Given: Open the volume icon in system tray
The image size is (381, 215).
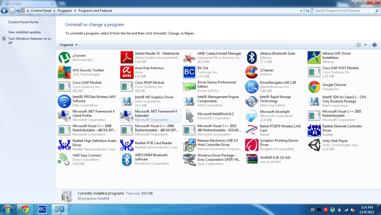Looking at the screenshot, I should [x=352, y=210].
